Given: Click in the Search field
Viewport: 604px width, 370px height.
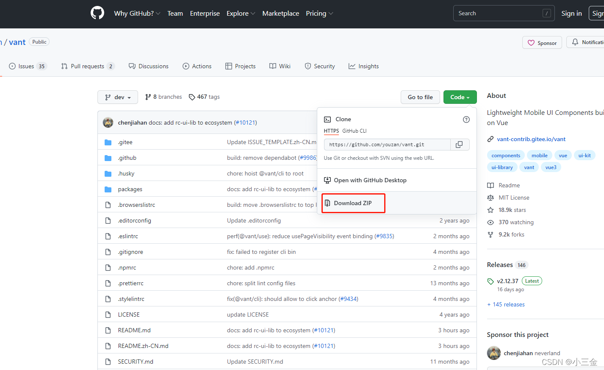Looking at the screenshot, I should point(504,14).
